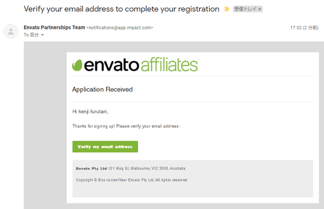Viewport: 324px width, 209px height.
Task: Click the green affiliates logo text
Action: coord(169,64)
